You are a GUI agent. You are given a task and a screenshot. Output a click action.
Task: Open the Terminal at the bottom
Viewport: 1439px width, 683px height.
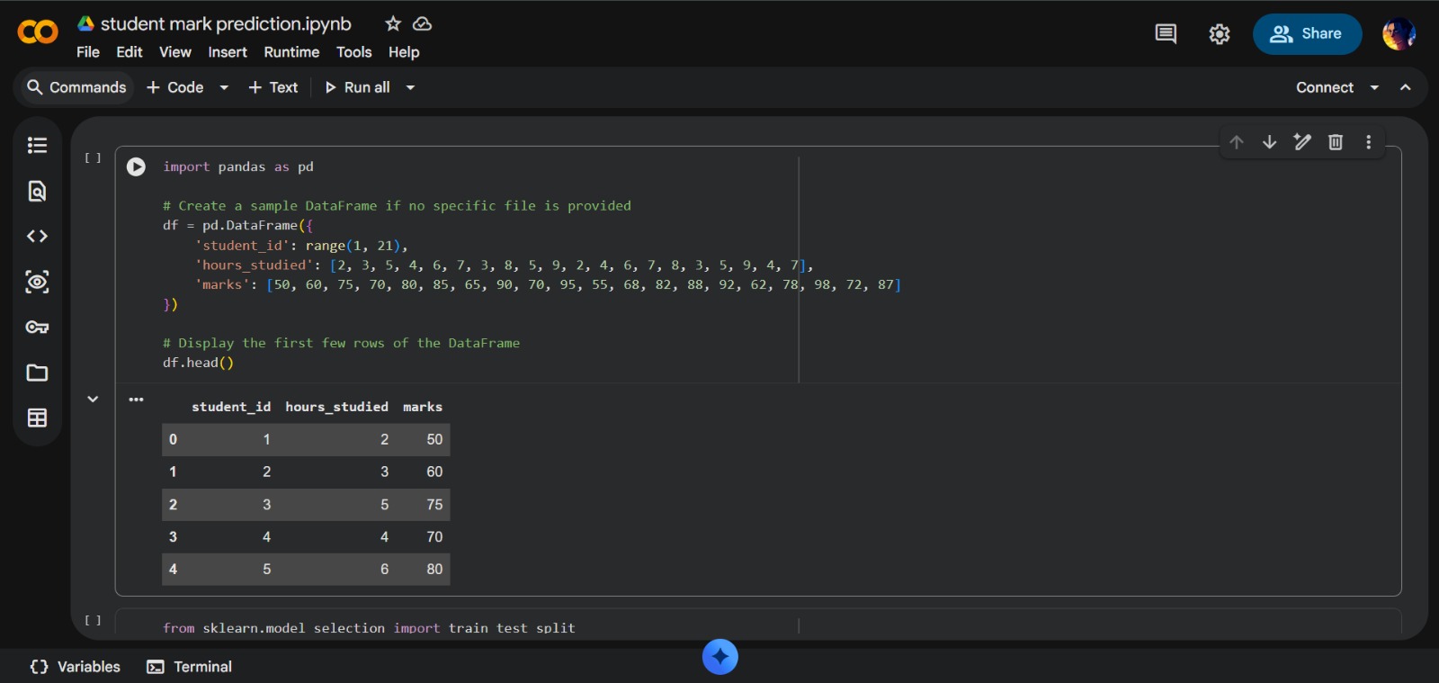pos(190,667)
